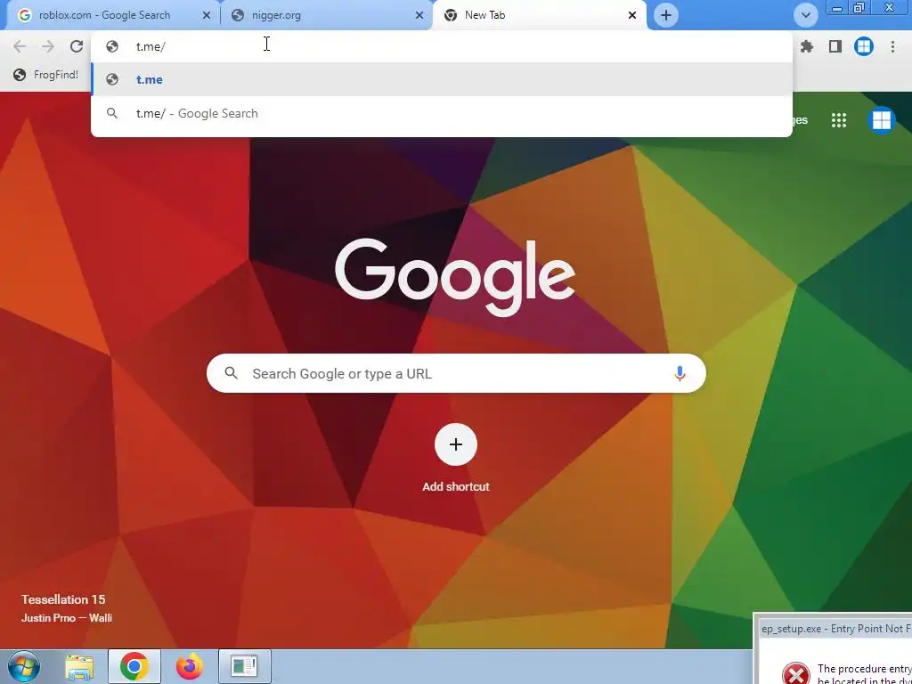This screenshot has height=684, width=912.
Task: Open the Tessellation 15 wallpaper credit link
Action: [x=63, y=599]
